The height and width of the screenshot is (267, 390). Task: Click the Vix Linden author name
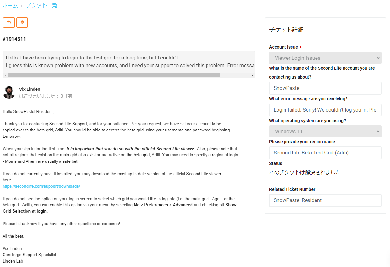tap(30, 89)
